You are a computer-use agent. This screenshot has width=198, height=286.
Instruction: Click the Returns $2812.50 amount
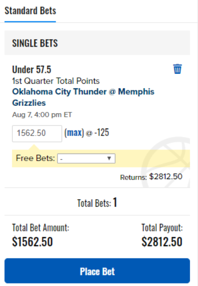(x=165, y=177)
